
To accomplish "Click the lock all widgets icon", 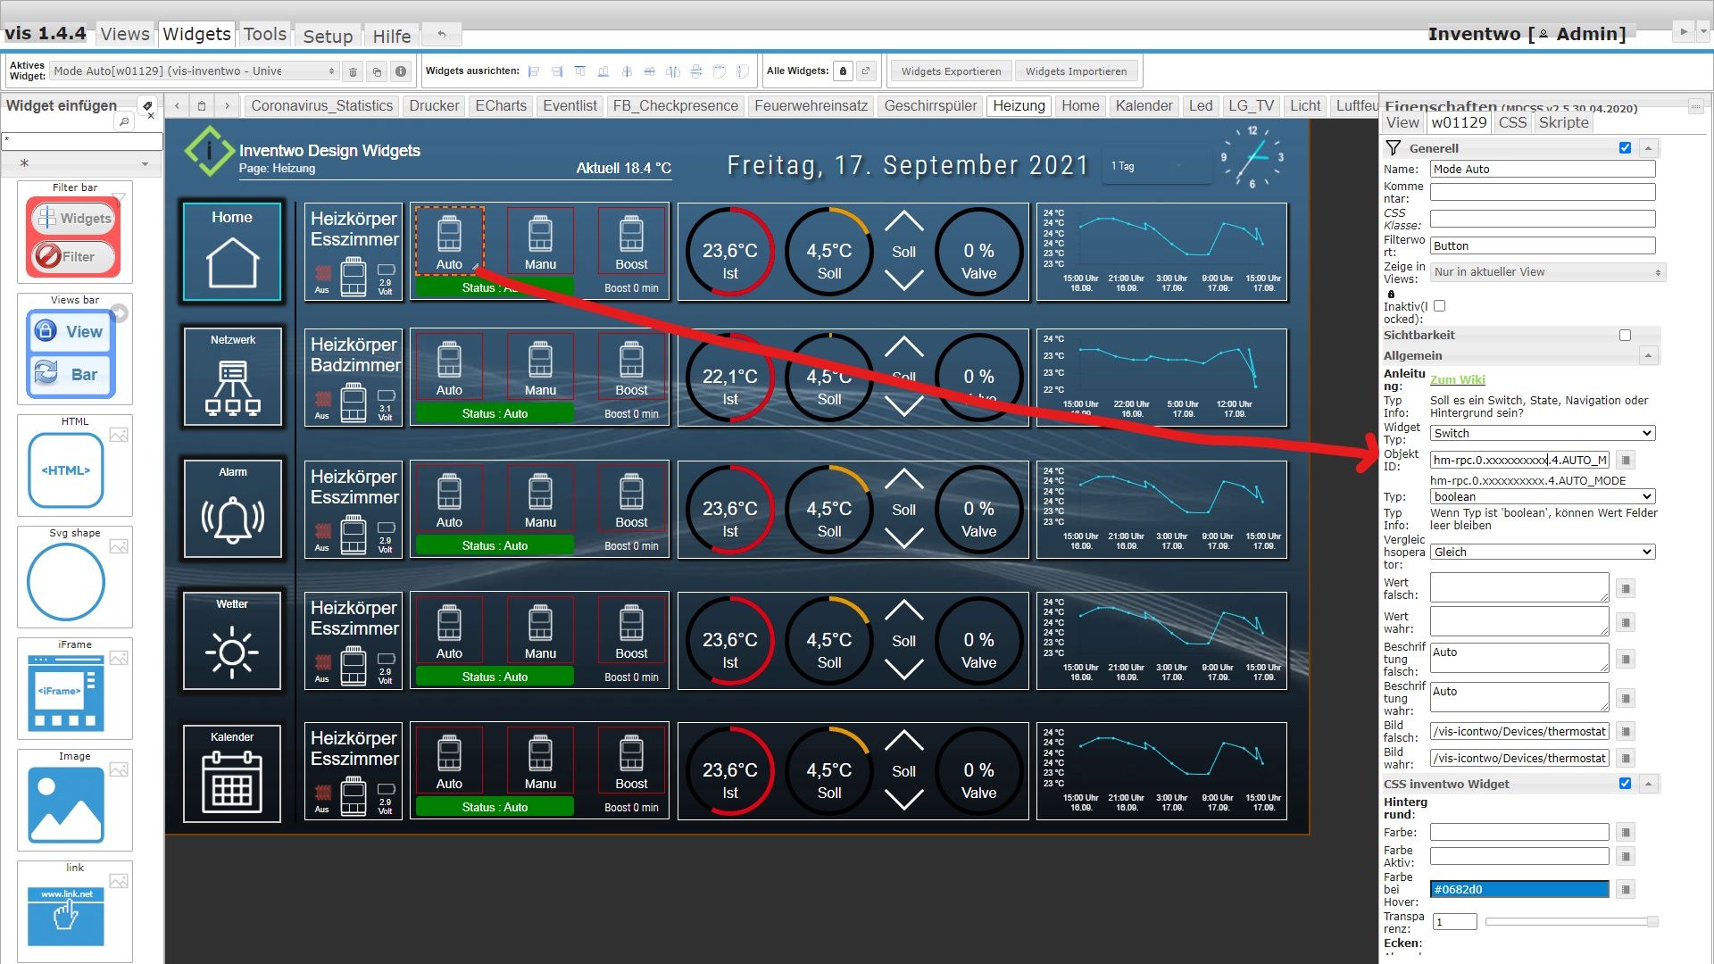I will [843, 71].
